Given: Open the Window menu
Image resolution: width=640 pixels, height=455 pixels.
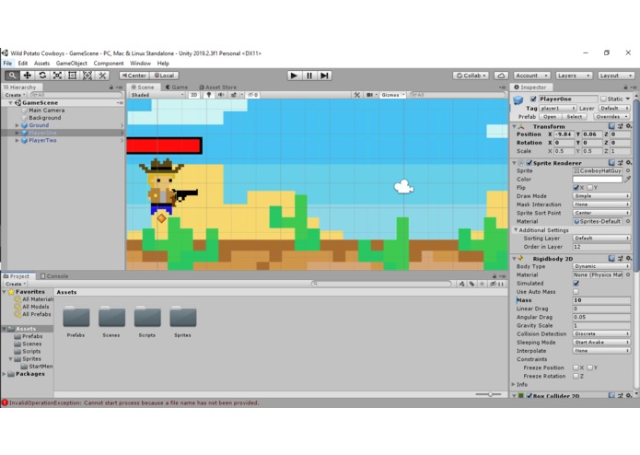Looking at the screenshot, I should coord(140,64).
